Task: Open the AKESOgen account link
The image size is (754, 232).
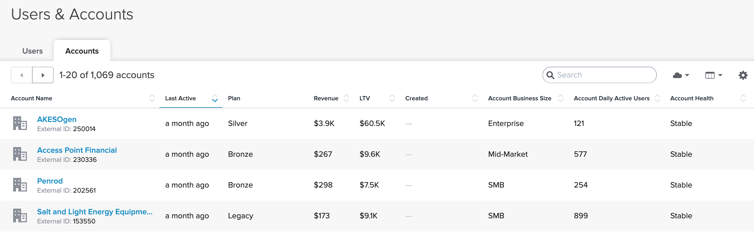Action: coord(57,119)
